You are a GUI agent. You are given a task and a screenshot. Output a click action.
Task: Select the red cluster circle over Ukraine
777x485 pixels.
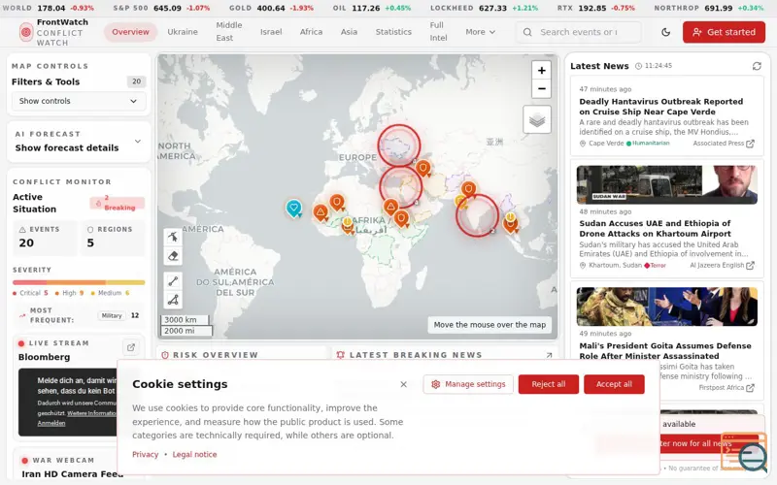pyautogui.click(x=399, y=145)
